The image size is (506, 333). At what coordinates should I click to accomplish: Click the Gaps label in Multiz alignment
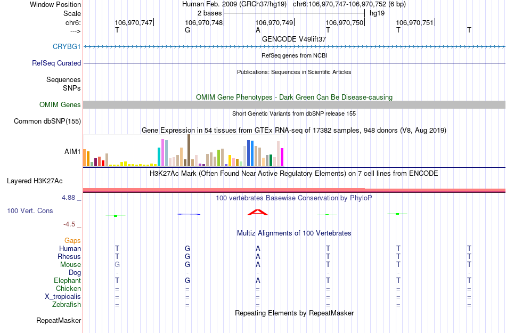point(72,240)
